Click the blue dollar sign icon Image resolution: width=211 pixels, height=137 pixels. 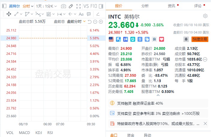coord(140,39)
